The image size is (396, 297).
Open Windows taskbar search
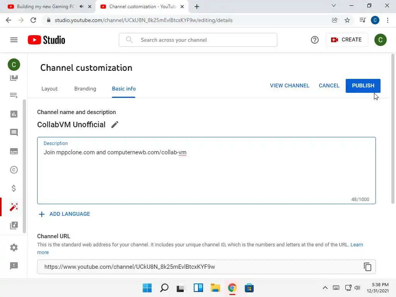(164, 288)
